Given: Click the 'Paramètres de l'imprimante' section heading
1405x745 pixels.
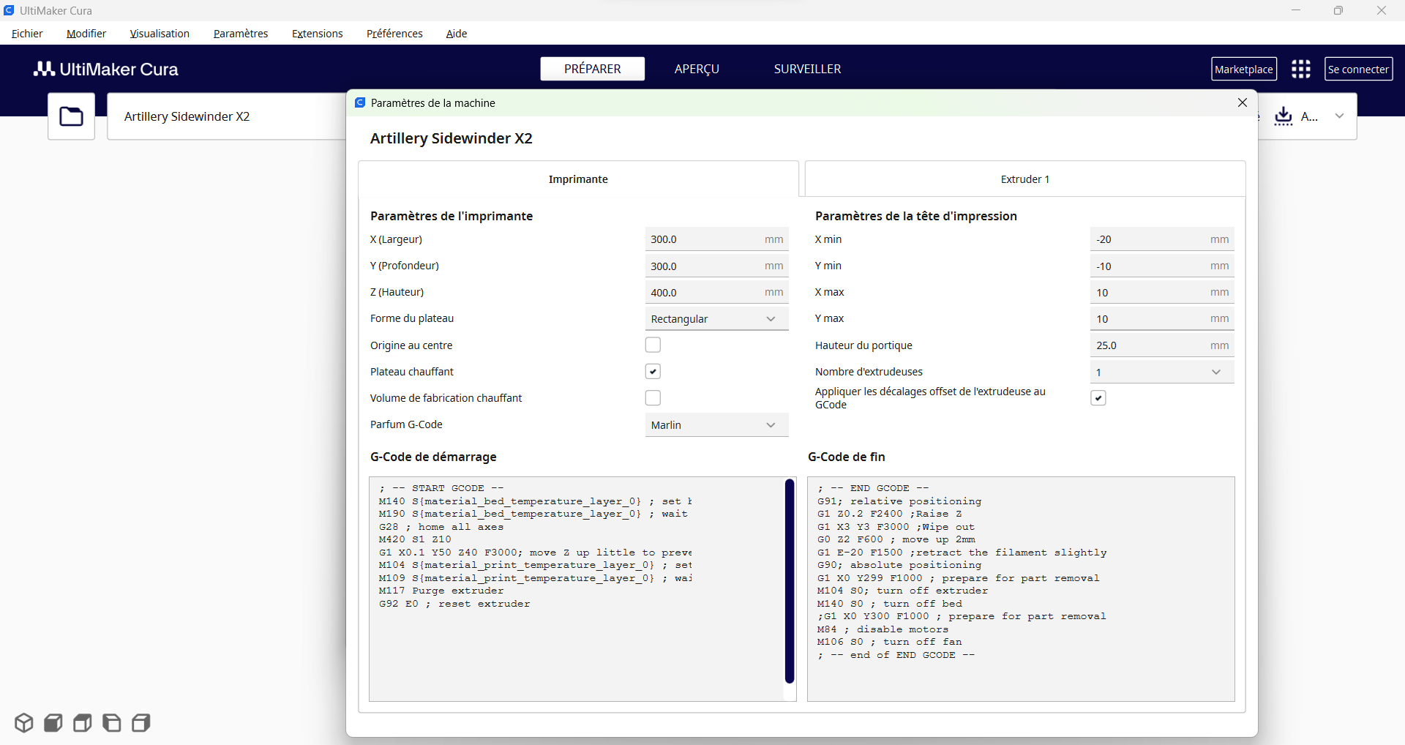Looking at the screenshot, I should [x=452, y=216].
